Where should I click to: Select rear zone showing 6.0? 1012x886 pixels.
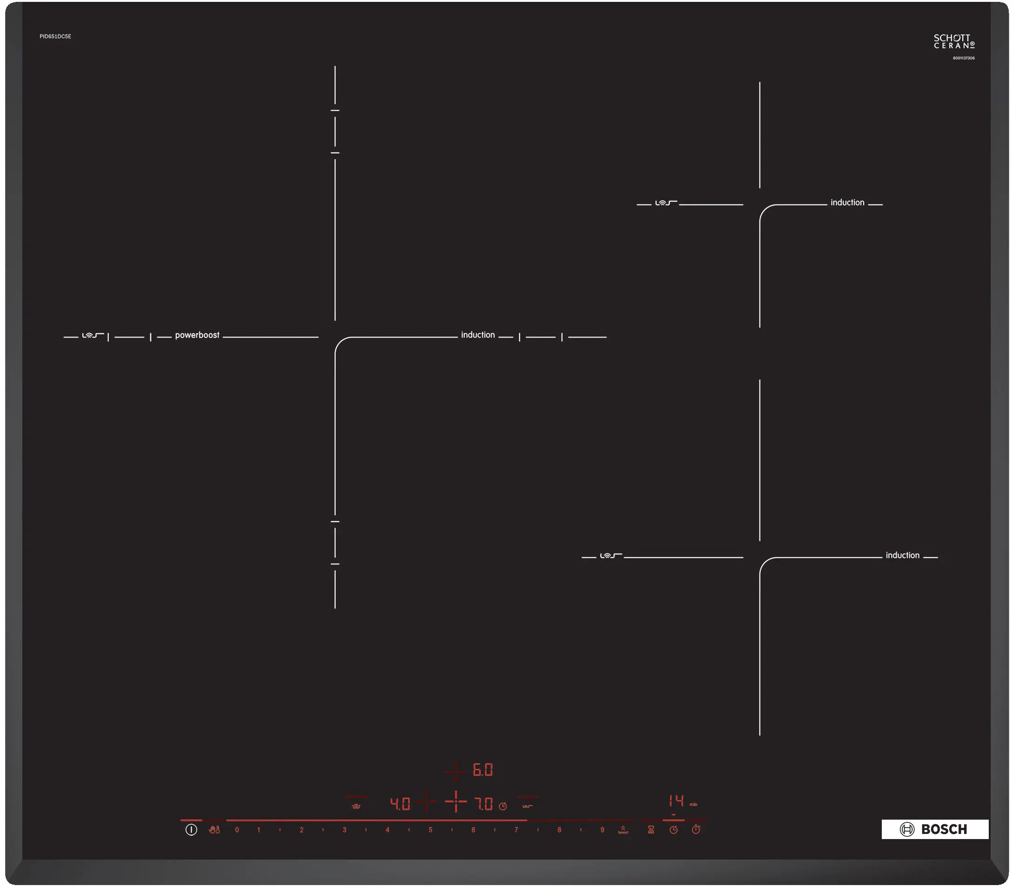tap(482, 770)
